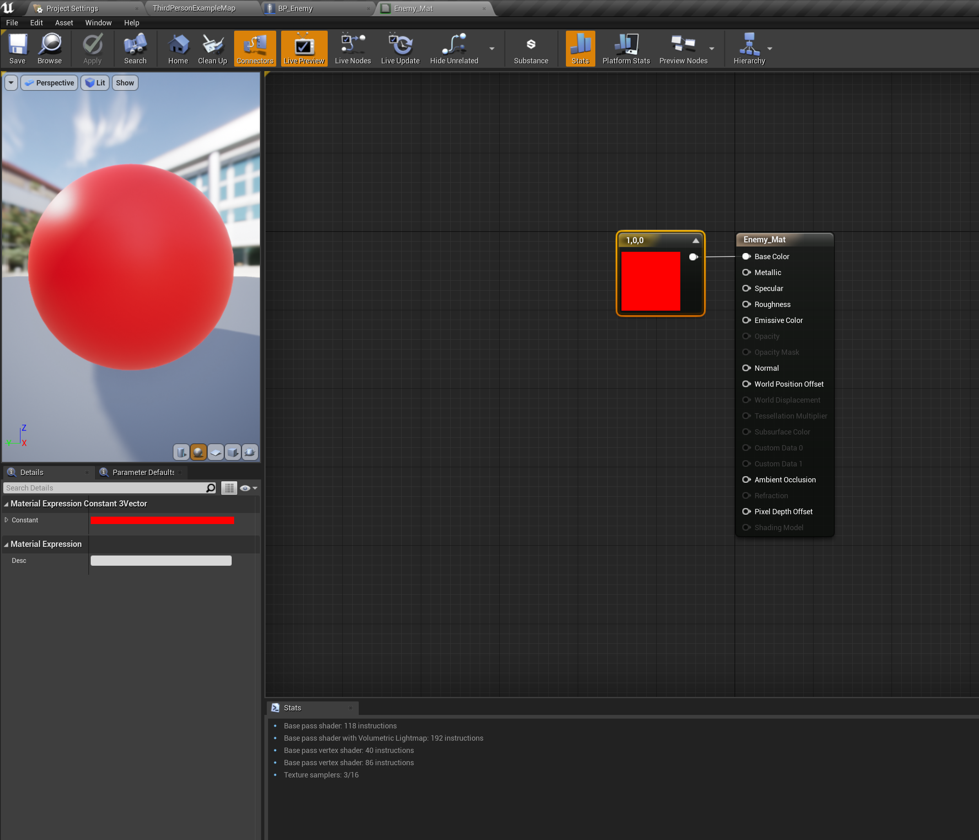Open the Window menu
The image size is (979, 840).
(98, 22)
